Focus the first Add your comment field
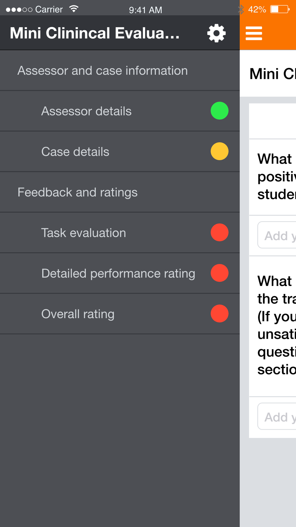This screenshot has height=527, width=296. pos(277,235)
